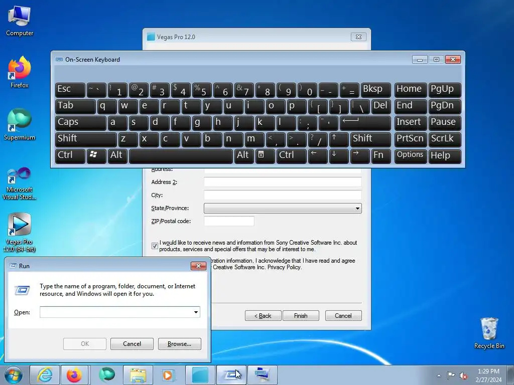Toggle the left Shift key

point(86,139)
